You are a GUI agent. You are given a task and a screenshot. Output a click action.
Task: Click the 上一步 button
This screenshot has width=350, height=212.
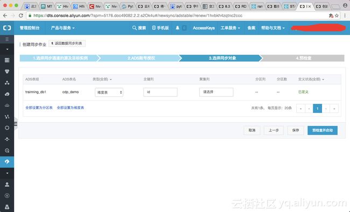274,130
